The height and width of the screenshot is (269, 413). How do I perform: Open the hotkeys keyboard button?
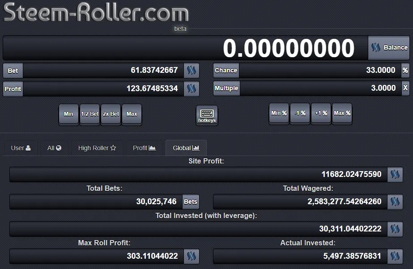tap(207, 115)
